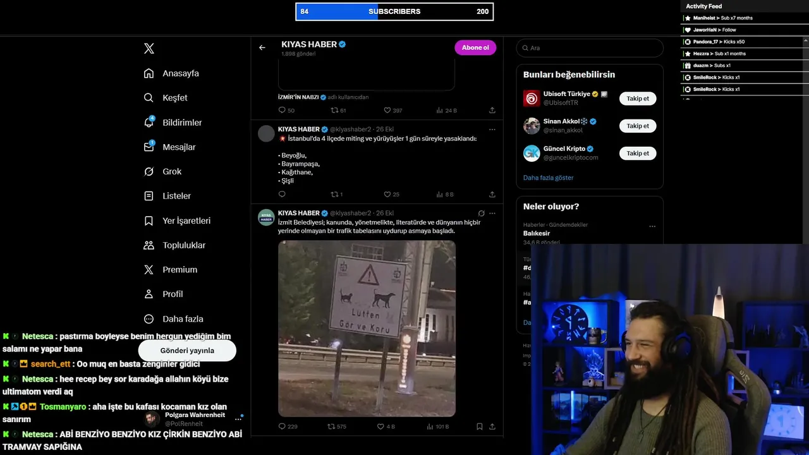This screenshot has width=809, height=455.
Task: Share the İzmir'in Nabzı post
Action: pos(492,110)
